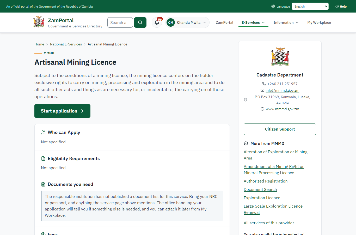Go to Home breadcrumb link

39,44
